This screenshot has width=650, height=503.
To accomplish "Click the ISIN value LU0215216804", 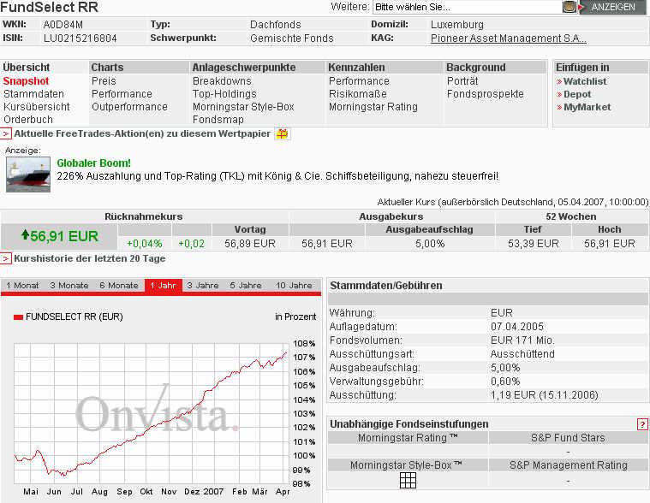I will (80, 38).
